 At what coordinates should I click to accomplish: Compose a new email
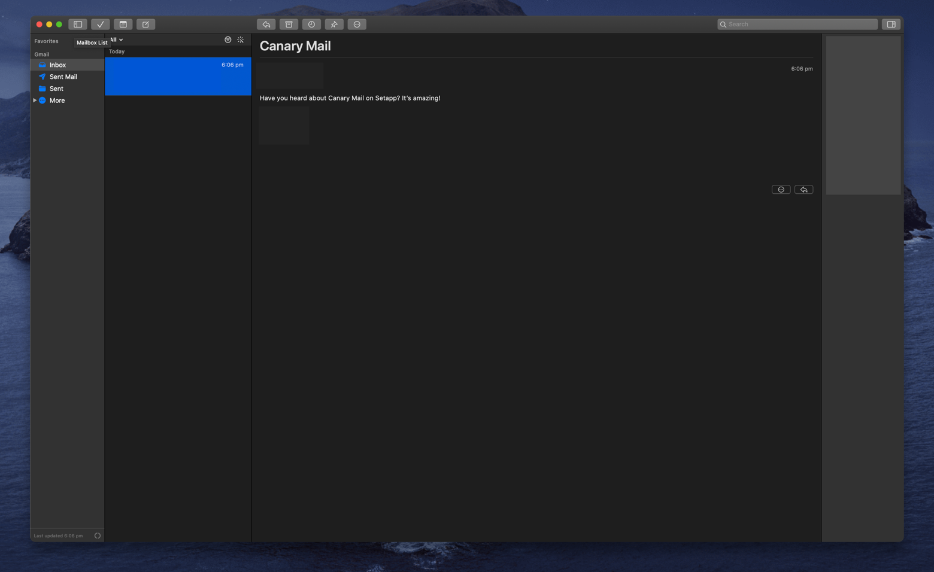click(x=146, y=25)
